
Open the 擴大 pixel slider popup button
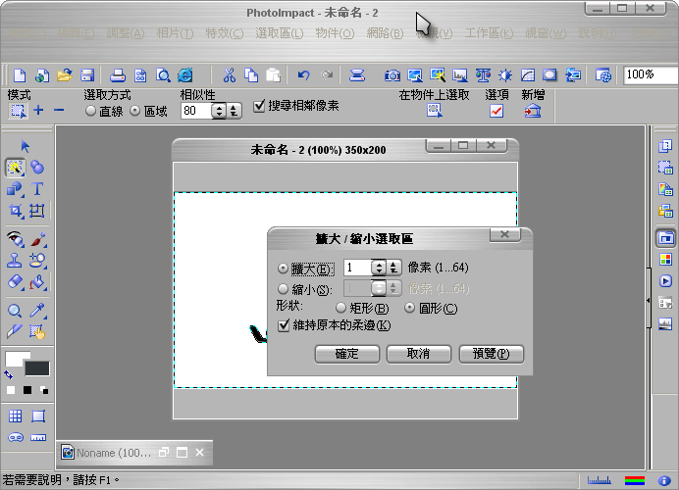pos(393,268)
